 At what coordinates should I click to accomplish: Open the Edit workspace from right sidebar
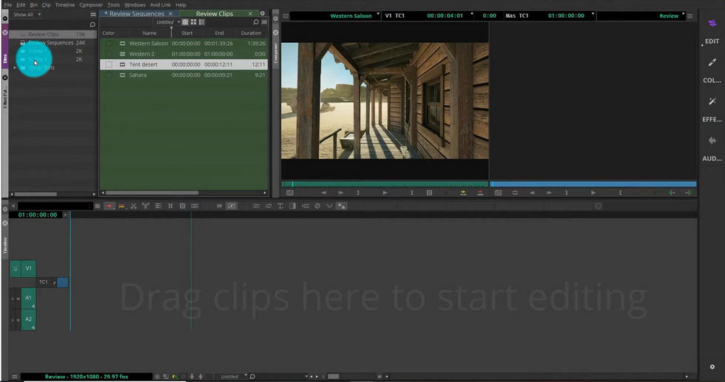tap(712, 32)
